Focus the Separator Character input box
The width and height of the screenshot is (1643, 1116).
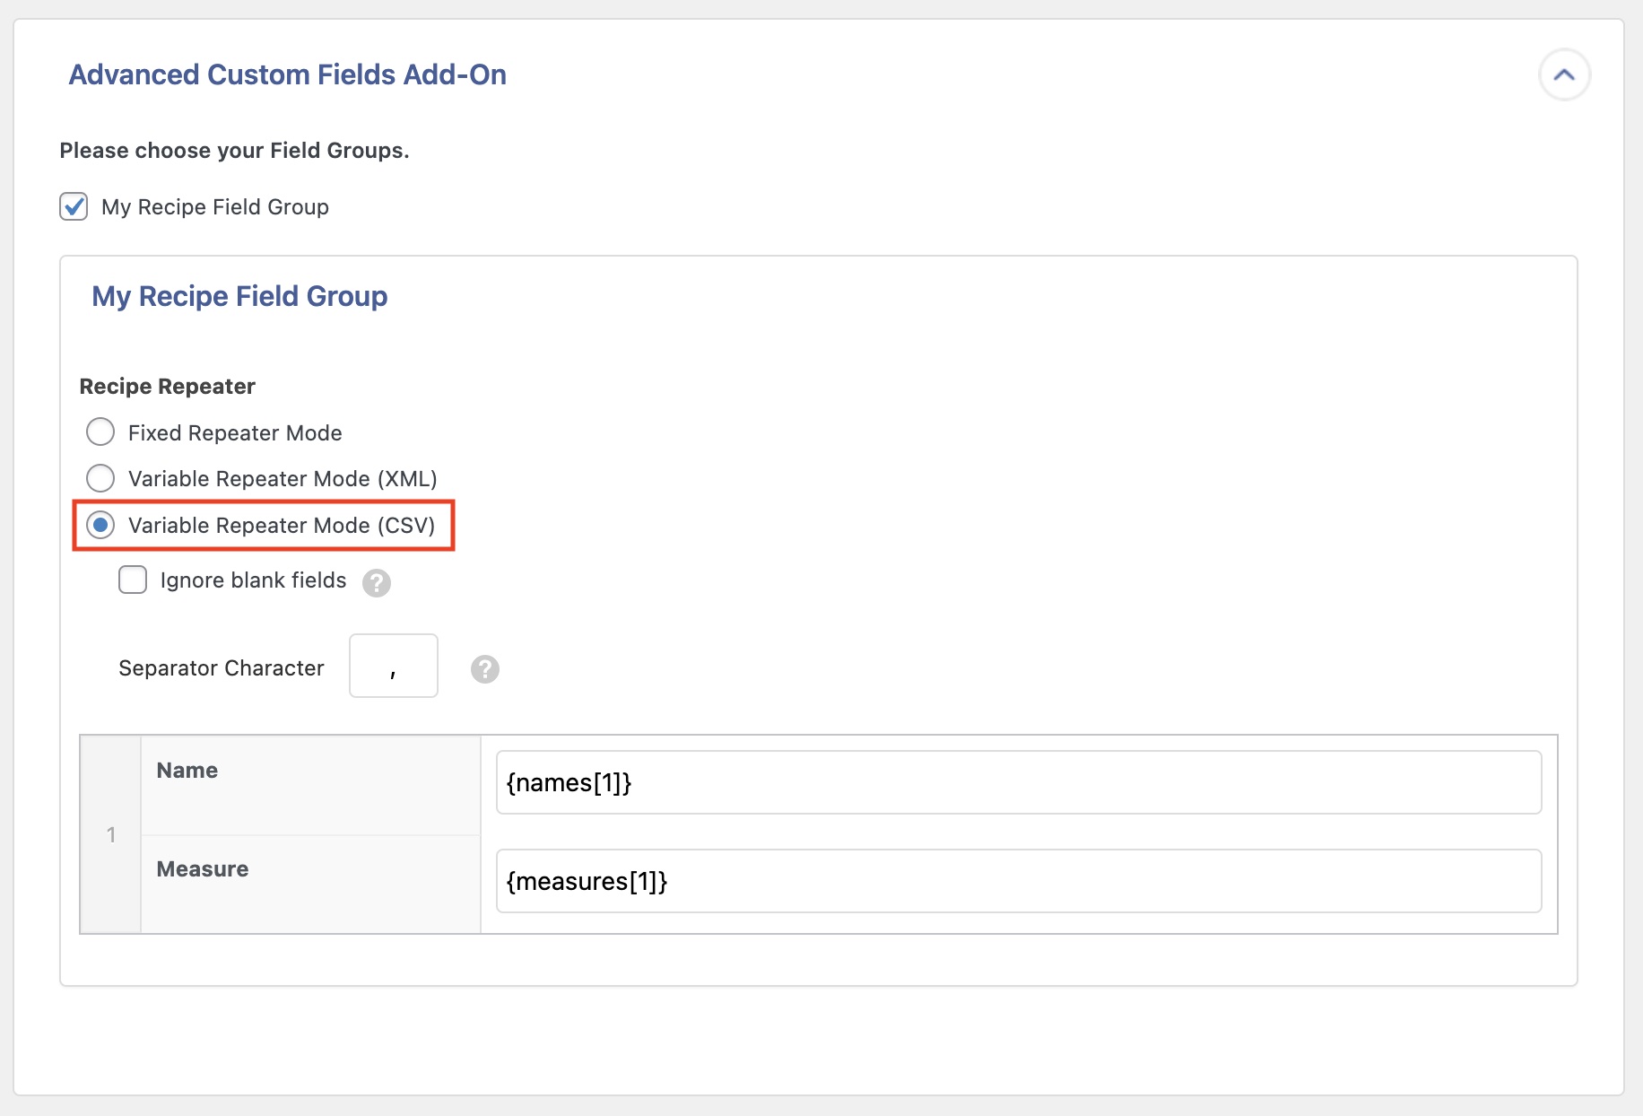point(393,667)
